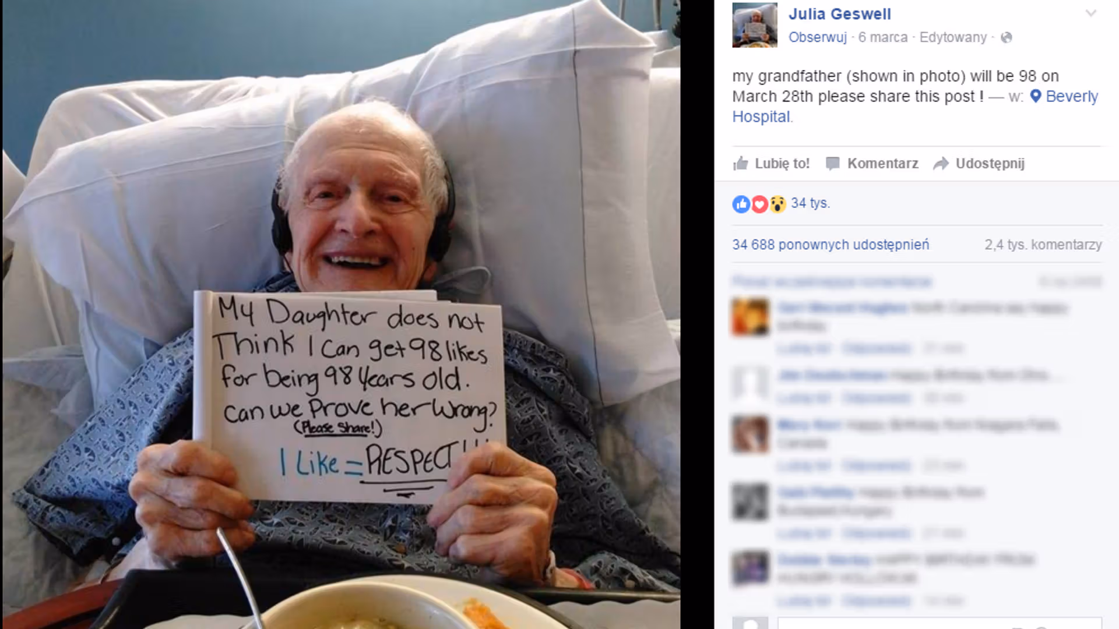Click the 34 tys. reactions count

[x=810, y=203]
